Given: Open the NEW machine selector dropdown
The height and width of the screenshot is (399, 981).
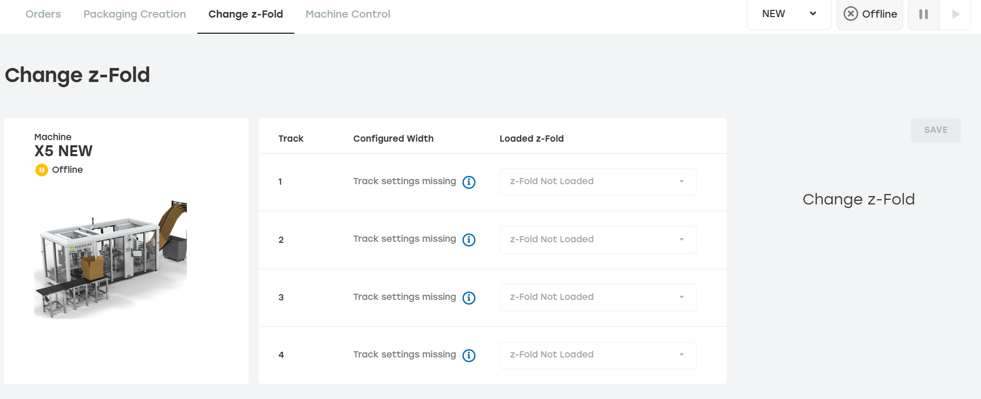Looking at the screenshot, I should (789, 14).
